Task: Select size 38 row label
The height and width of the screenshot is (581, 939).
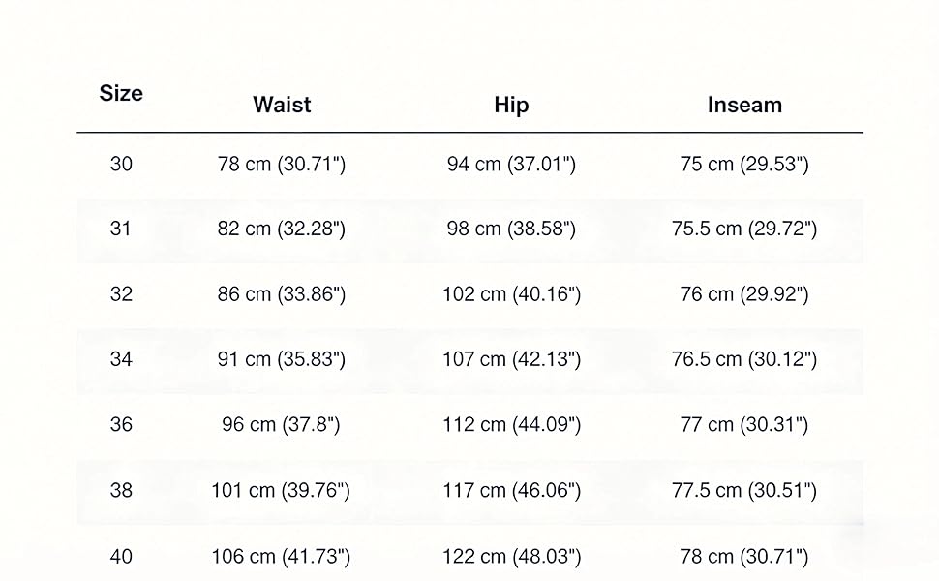Action: [x=121, y=491]
